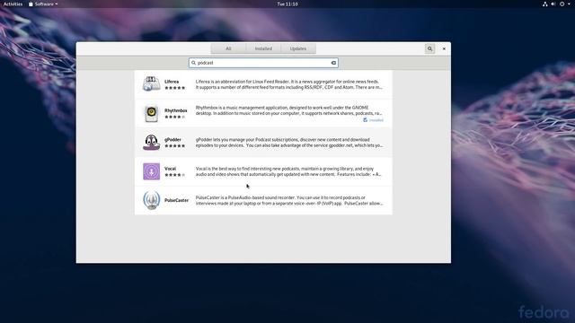Open the Rhythmbox speaker icon
Image resolution: width=575 pixels, height=323 pixels.
[x=151, y=113]
